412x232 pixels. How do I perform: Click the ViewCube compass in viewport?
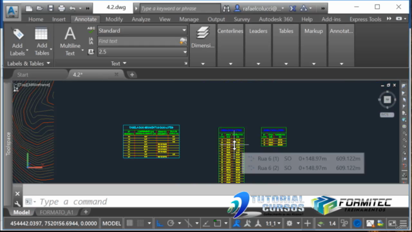tap(388, 100)
